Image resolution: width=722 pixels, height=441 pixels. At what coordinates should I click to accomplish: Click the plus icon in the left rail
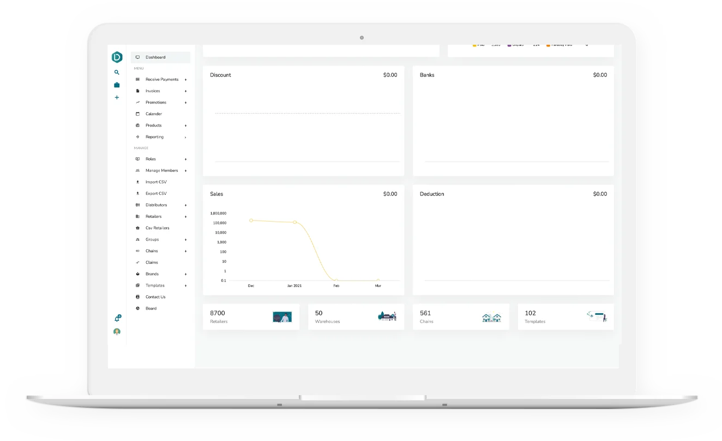tap(117, 97)
